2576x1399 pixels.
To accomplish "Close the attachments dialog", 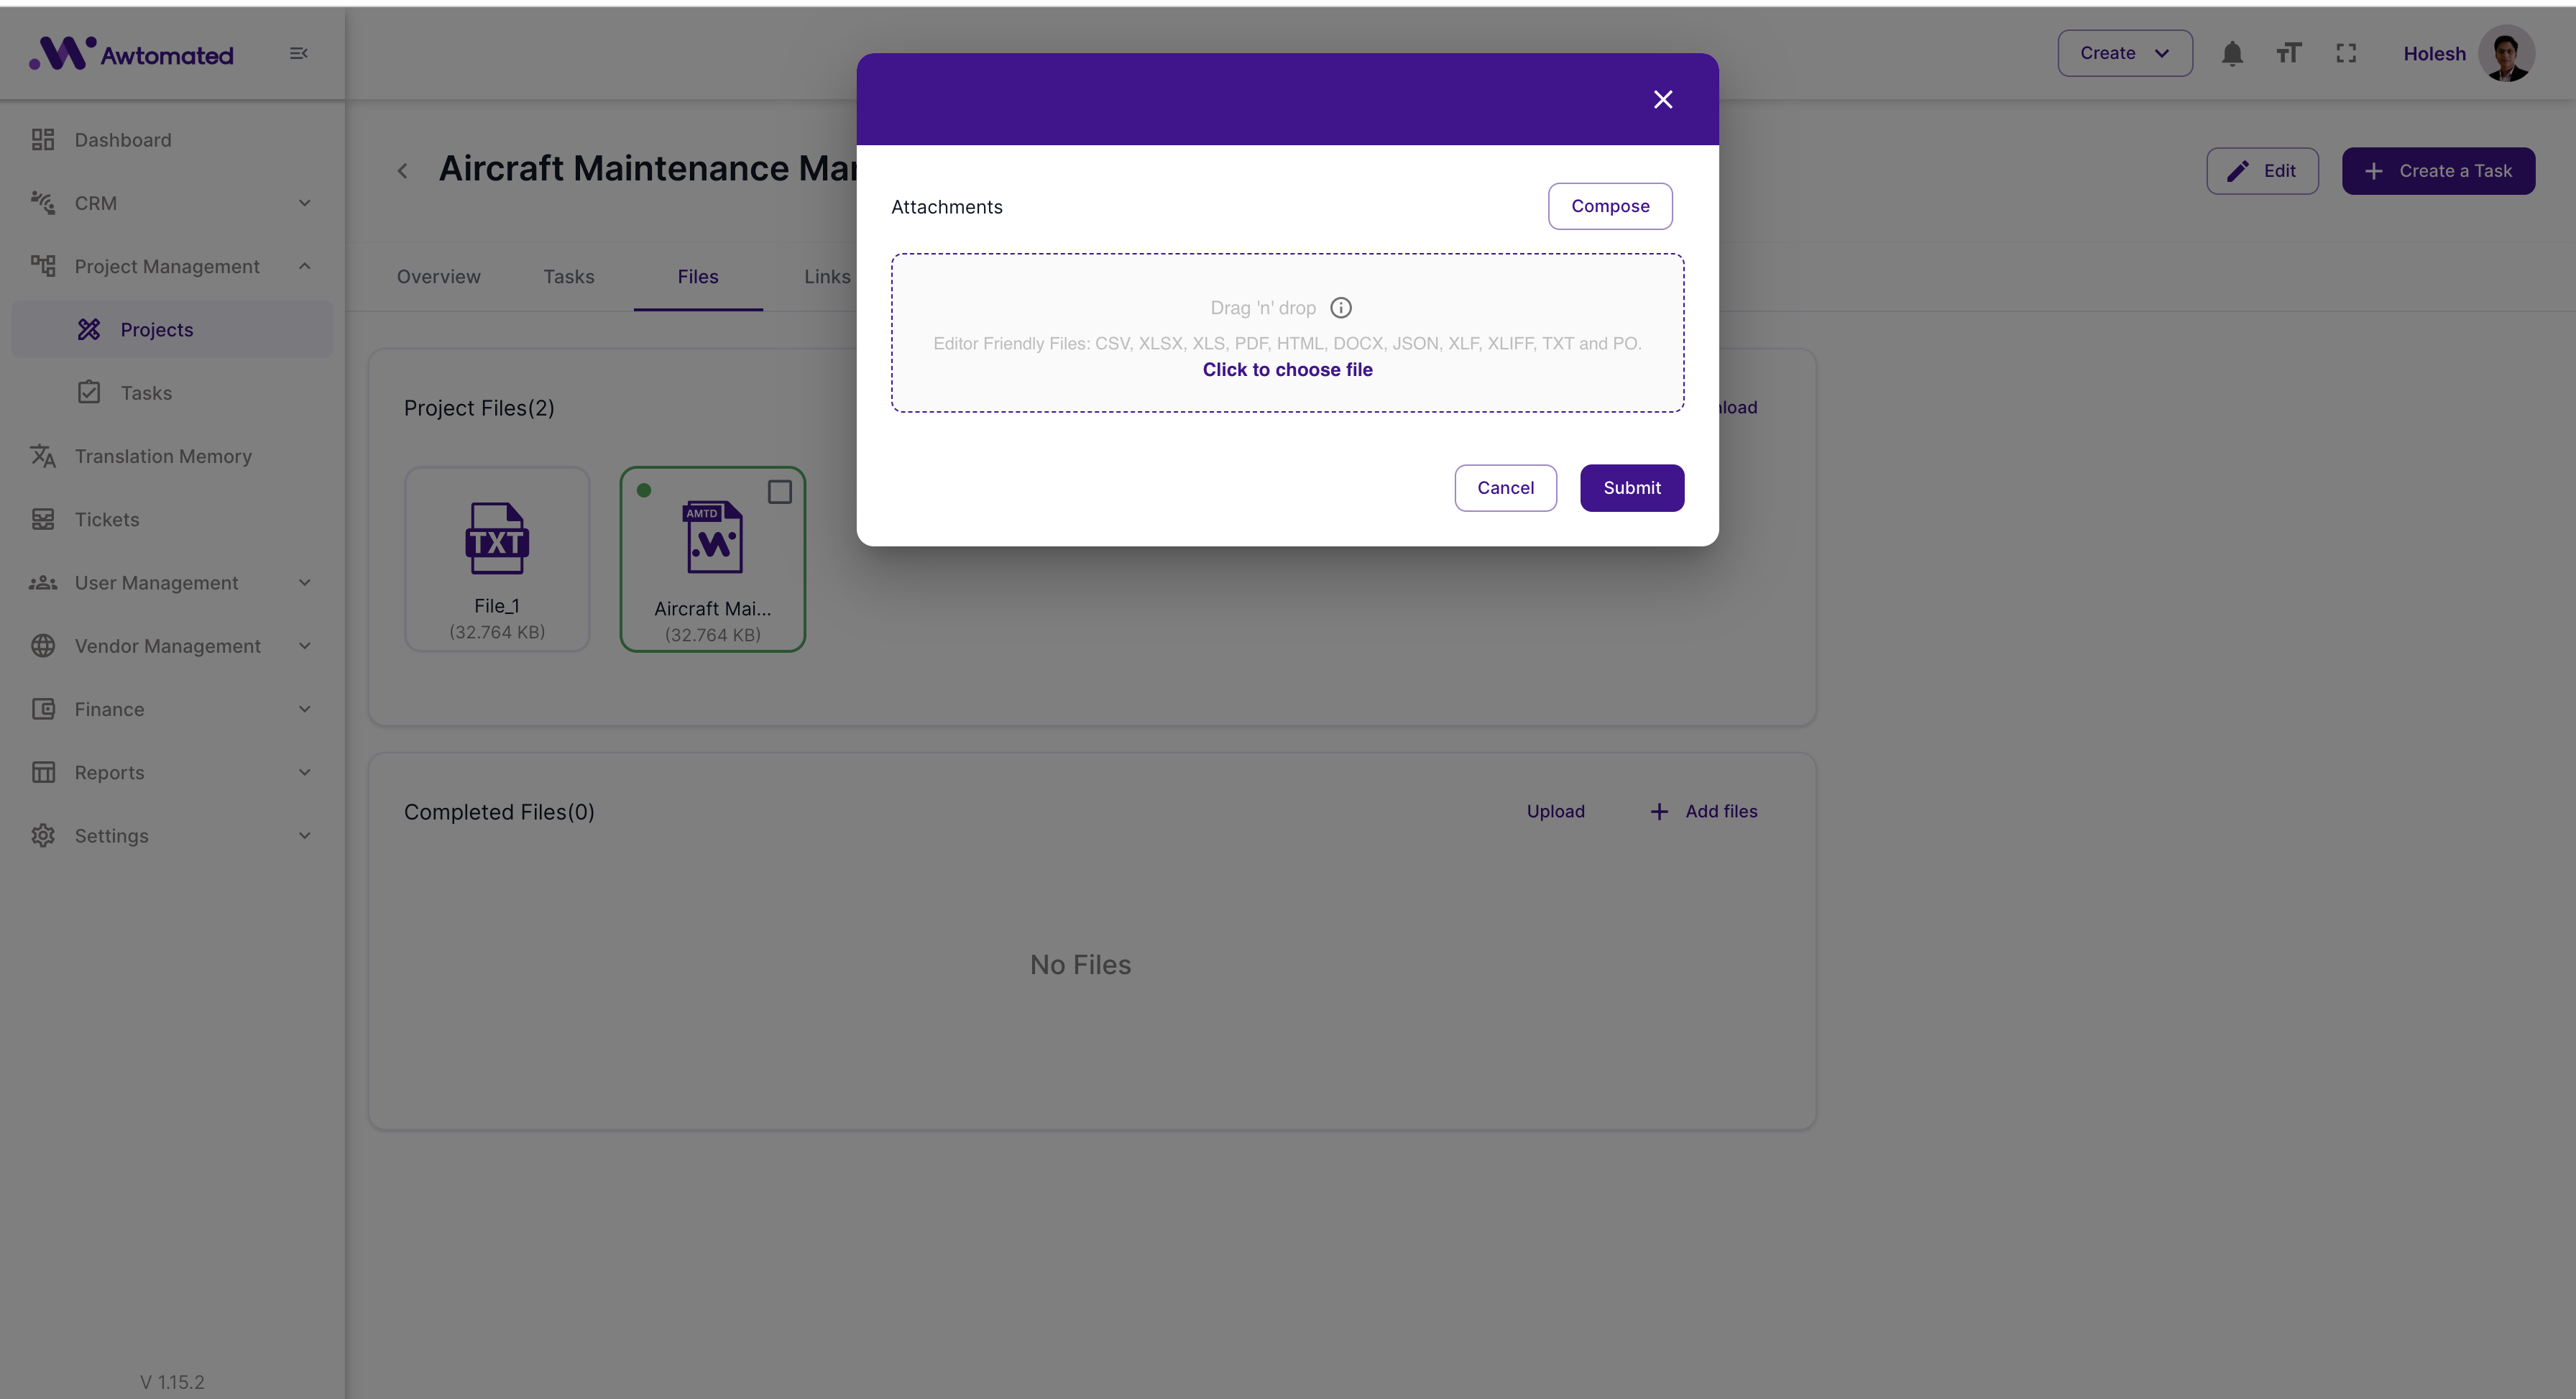I will click(x=1662, y=100).
